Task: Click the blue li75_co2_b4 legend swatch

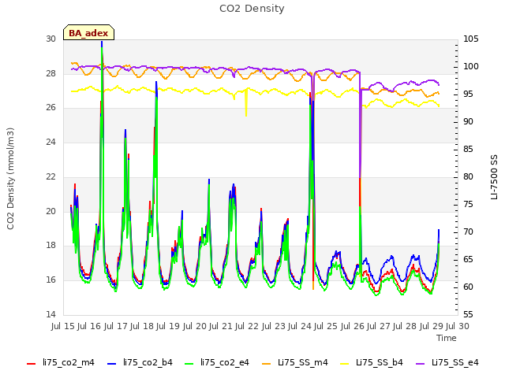Action: click(x=111, y=364)
